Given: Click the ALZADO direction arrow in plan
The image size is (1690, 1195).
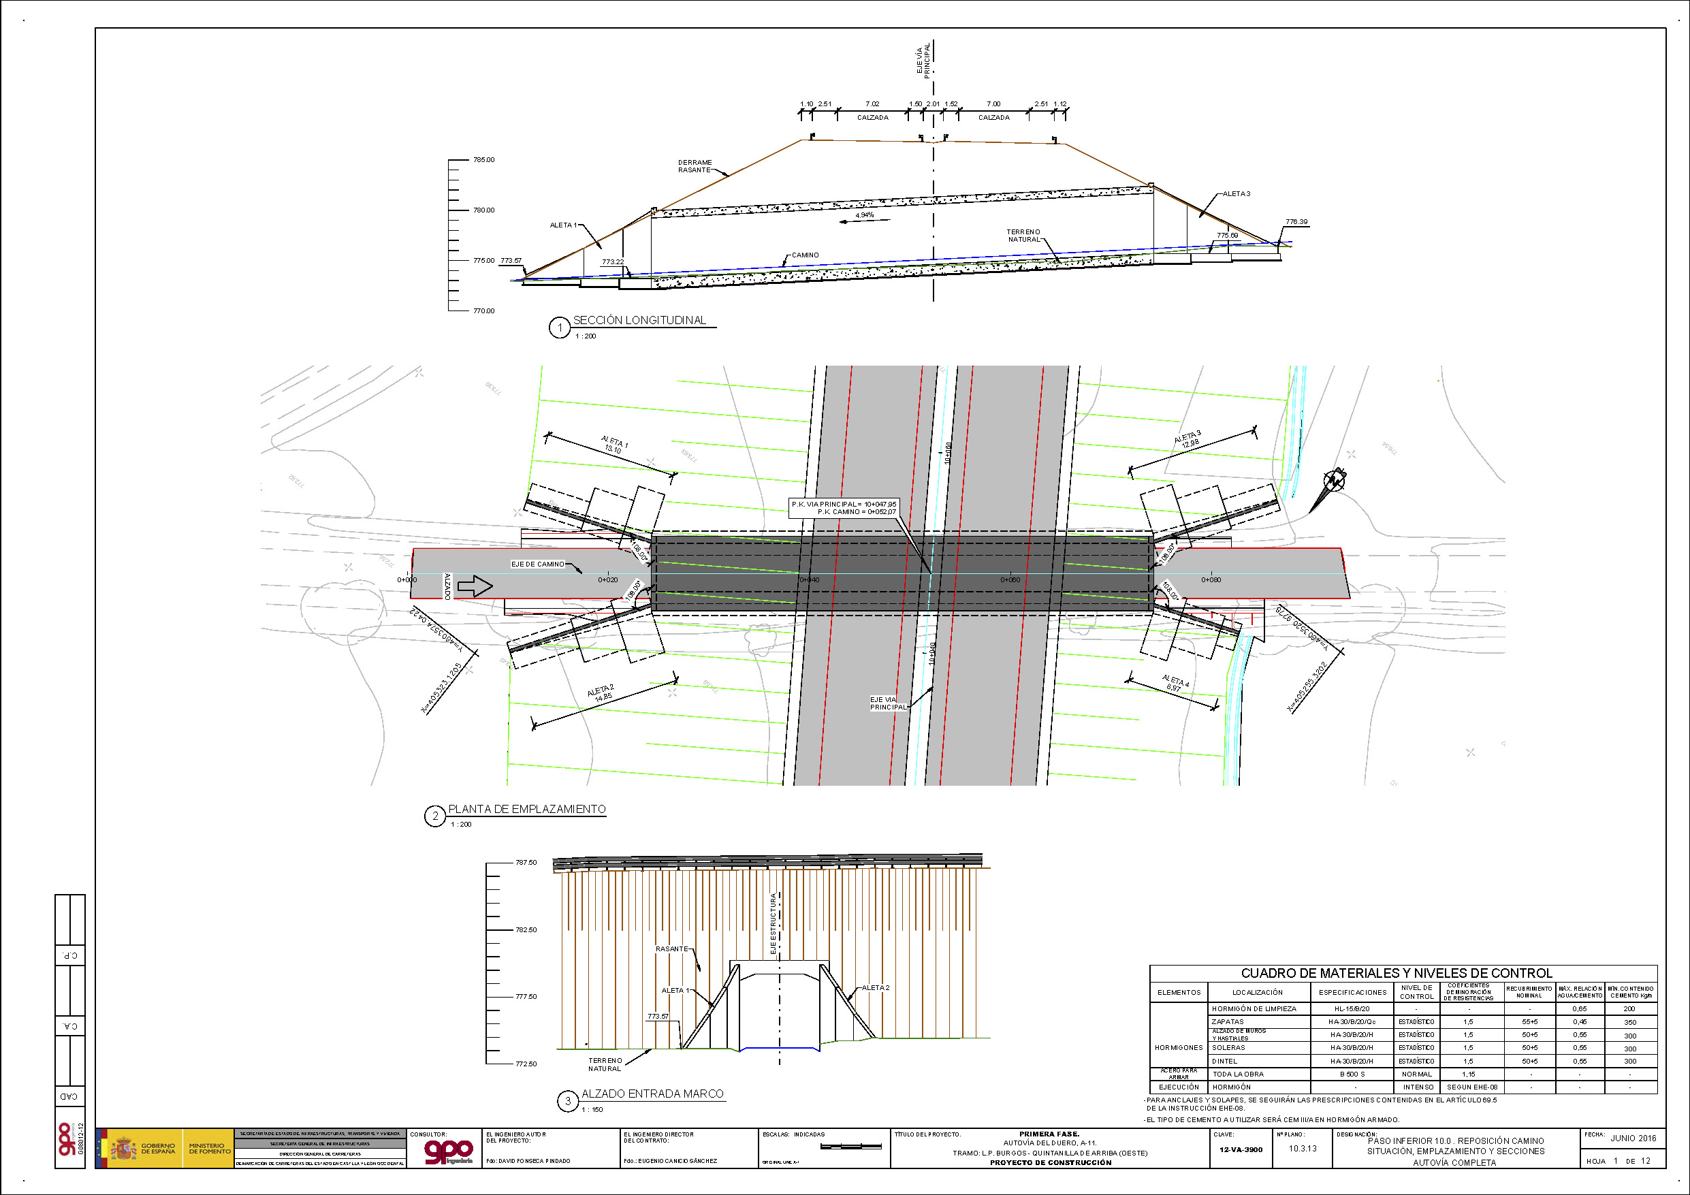Looking at the screenshot, I should pyautogui.click(x=475, y=586).
